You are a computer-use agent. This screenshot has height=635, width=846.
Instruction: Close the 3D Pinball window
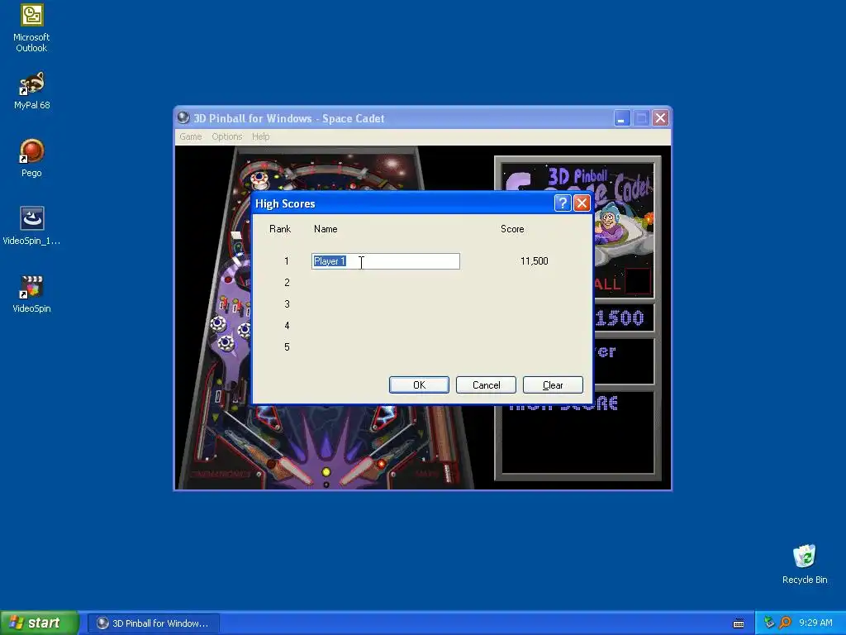click(660, 117)
